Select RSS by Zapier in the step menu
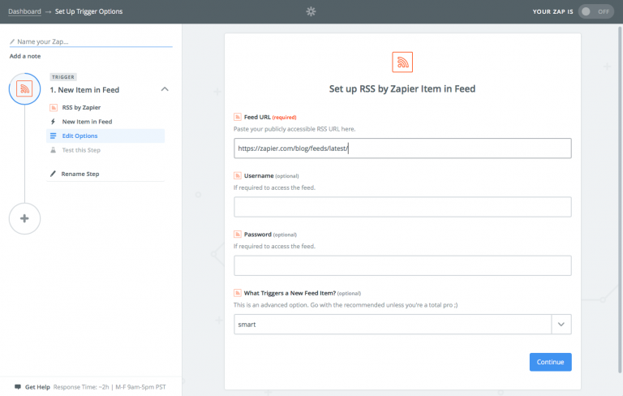The height and width of the screenshot is (396, 623). coord(81,107)
